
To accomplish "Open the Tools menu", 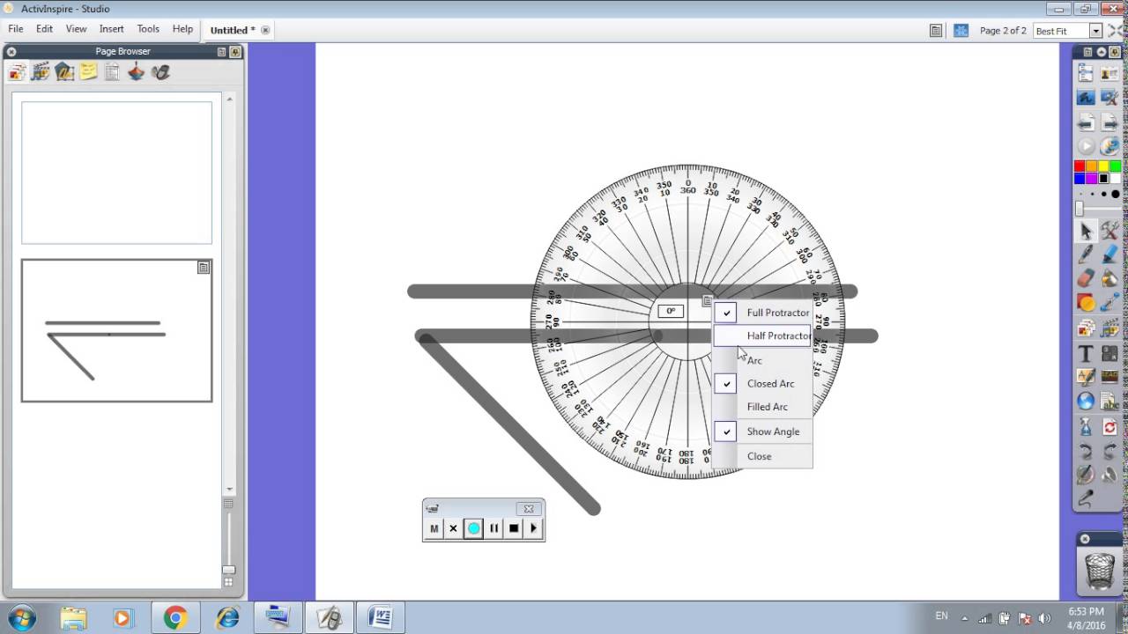I will coord(148,29).
